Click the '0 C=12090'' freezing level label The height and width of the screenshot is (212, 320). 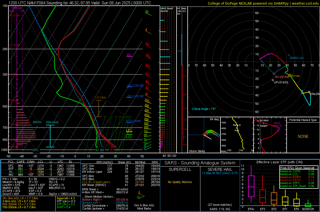point(134,121)
